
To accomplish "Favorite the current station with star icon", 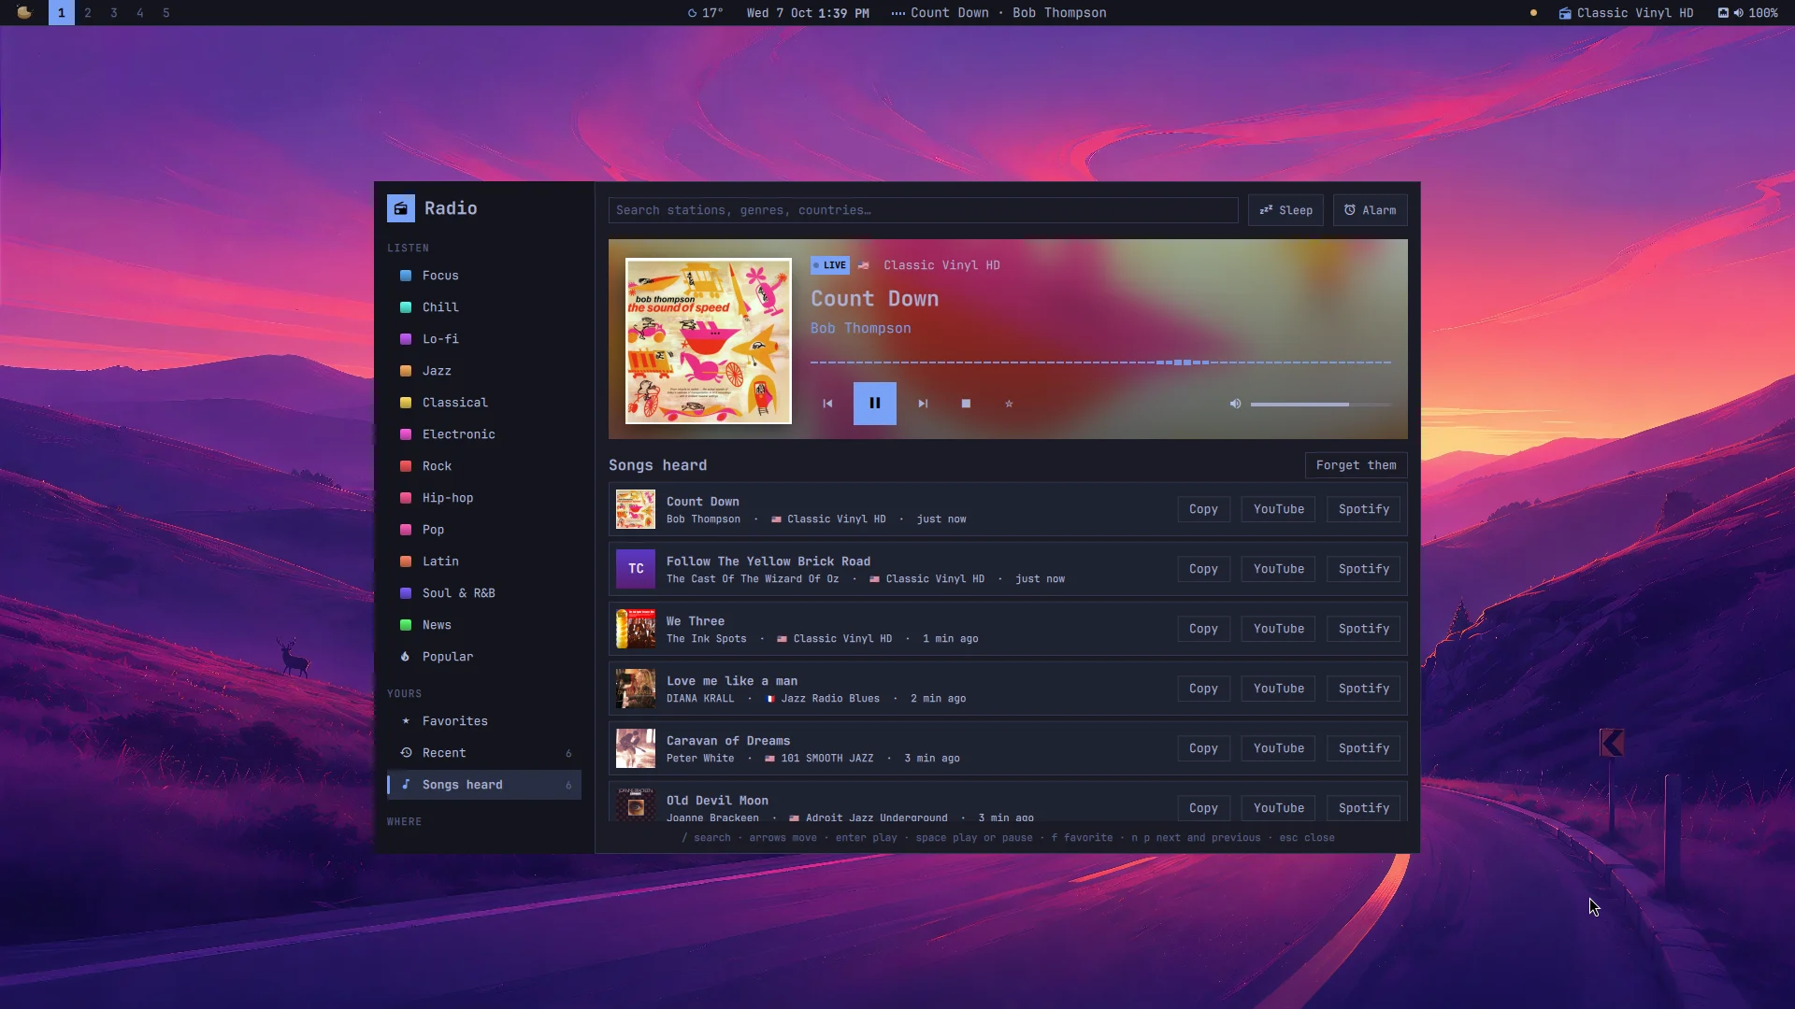I will tap(1009, 404).
